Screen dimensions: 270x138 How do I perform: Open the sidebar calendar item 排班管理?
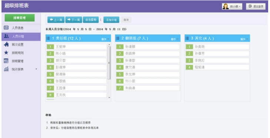click(21, 61)
